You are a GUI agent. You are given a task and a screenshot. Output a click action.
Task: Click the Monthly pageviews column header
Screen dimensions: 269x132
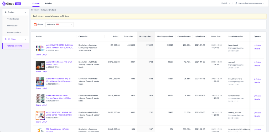click(165, 37)
